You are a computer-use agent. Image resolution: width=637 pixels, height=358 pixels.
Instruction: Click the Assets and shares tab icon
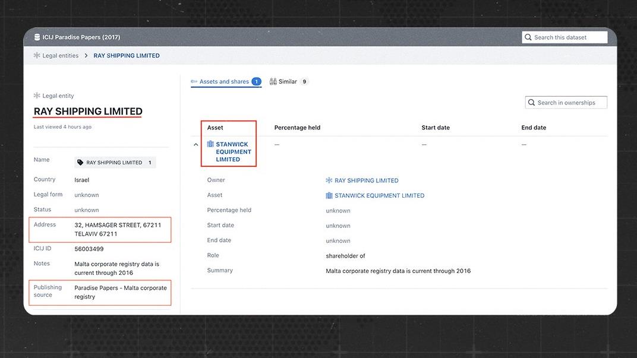194,81
